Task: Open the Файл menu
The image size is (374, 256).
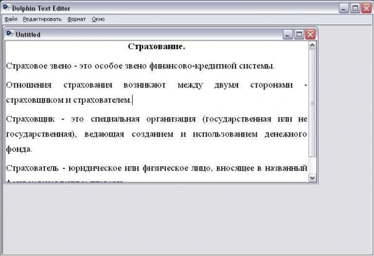Action: tap(11, 19)
